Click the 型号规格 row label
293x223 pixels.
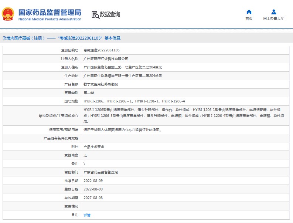click(x=71, y=101)
